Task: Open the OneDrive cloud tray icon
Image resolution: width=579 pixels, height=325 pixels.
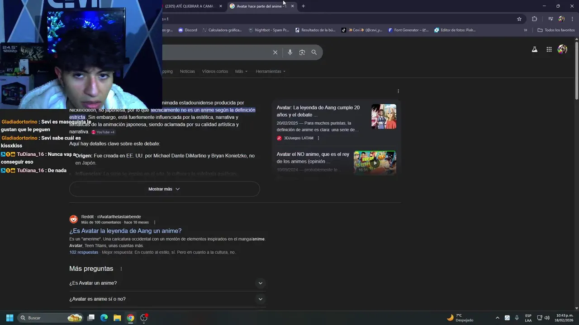Action: [507, 318]
